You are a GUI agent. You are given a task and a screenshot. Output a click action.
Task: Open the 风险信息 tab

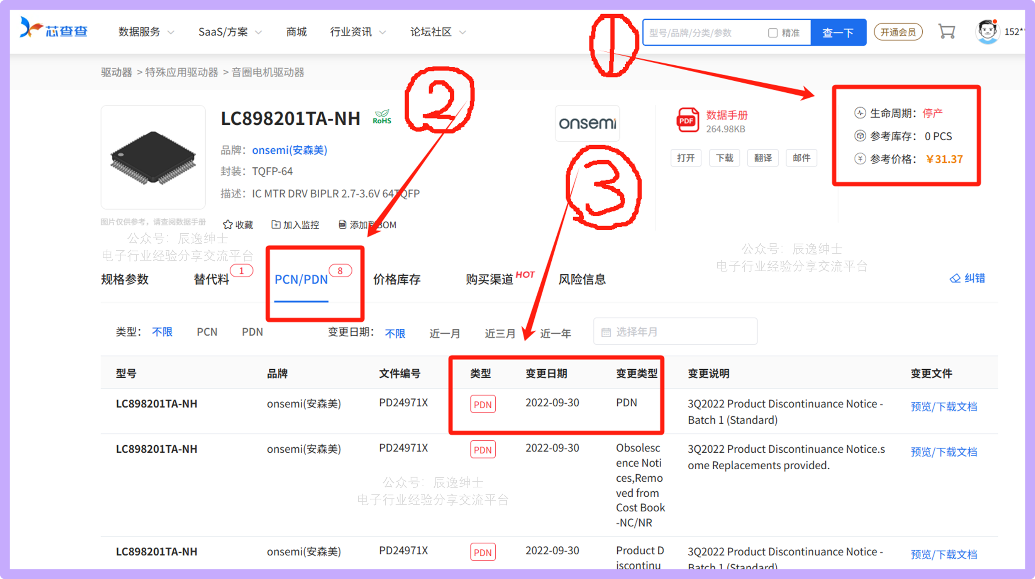(x=581, y=279)
